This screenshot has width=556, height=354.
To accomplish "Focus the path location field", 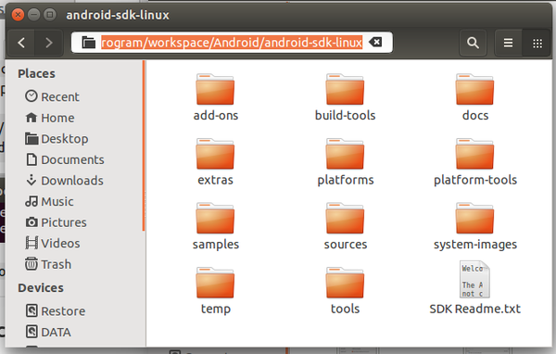I will (x=232, y=43).
